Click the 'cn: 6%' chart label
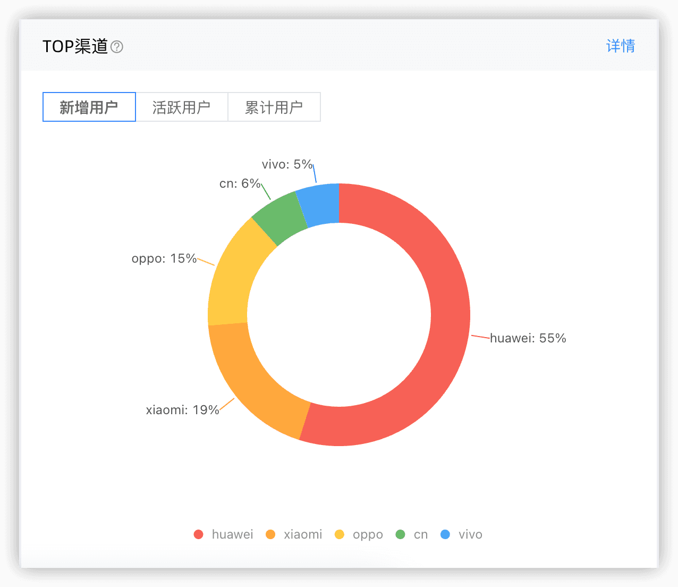 point(240,183)
